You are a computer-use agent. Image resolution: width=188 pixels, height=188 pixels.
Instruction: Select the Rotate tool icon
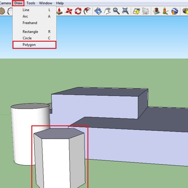point(78,11)
